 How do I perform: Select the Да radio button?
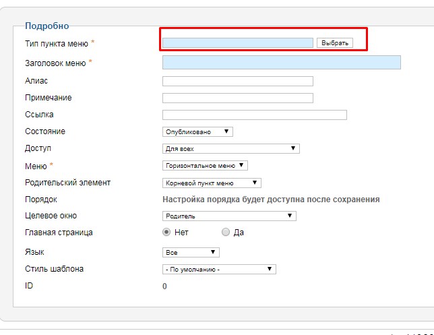(x=226, y=232)
